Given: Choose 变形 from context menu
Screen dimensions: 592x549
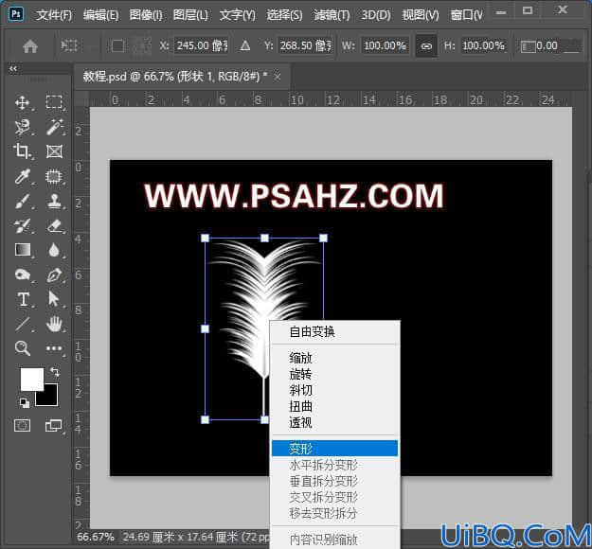Looking at the screenshot, I should (x=335, y=449).
